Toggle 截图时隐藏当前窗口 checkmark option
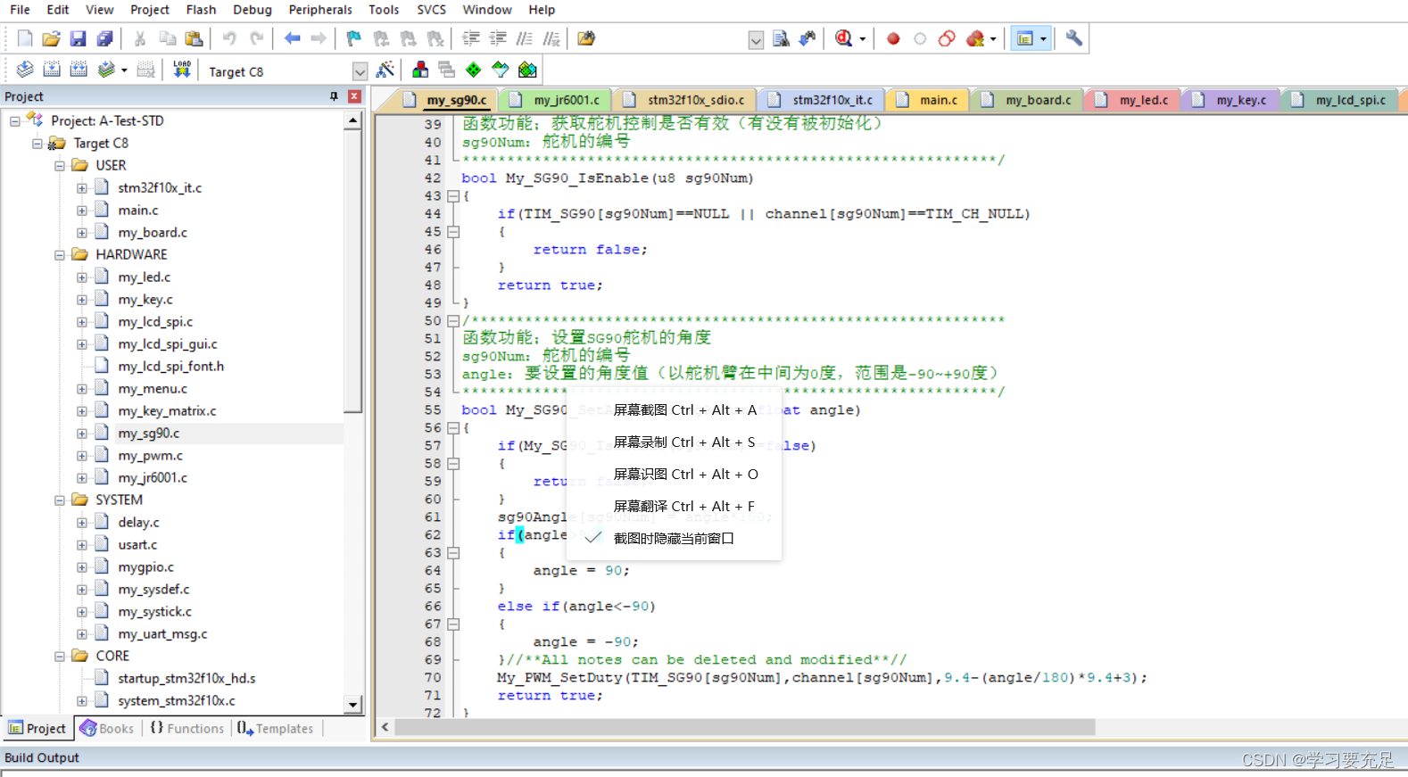 point(674,538)
